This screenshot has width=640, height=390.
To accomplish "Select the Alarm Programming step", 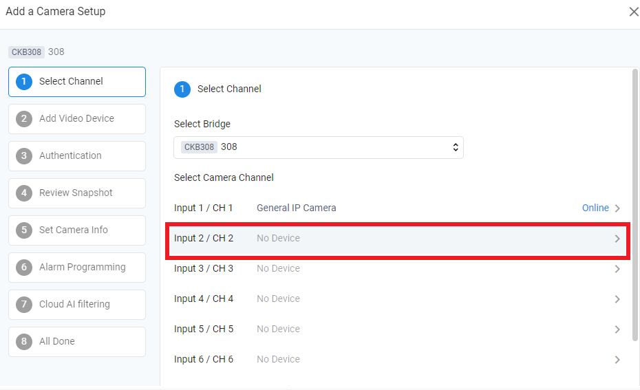I will [77, 268].
